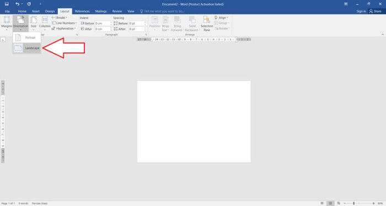Open the Page Setup dialog launcher
Image resolution: width=386 pixels, height=206 pixels.
click(77, 35)
